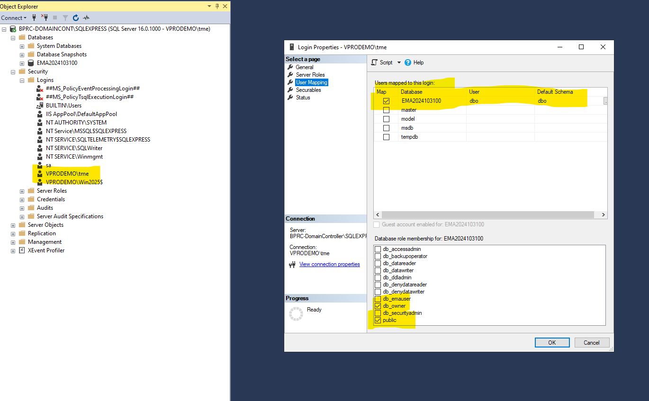Viewport: 649px width, 401px height.
Task: Click the View connection properties link
Action: (x=329, y=264)
